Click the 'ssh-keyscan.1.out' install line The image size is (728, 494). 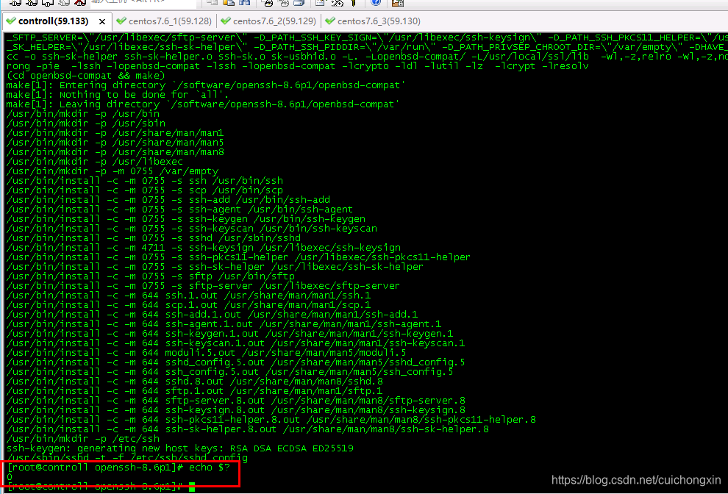tap(235, 343)
